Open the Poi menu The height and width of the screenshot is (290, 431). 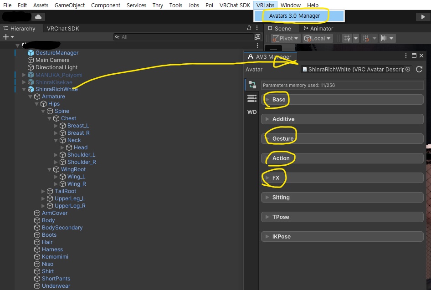point(209,5)
